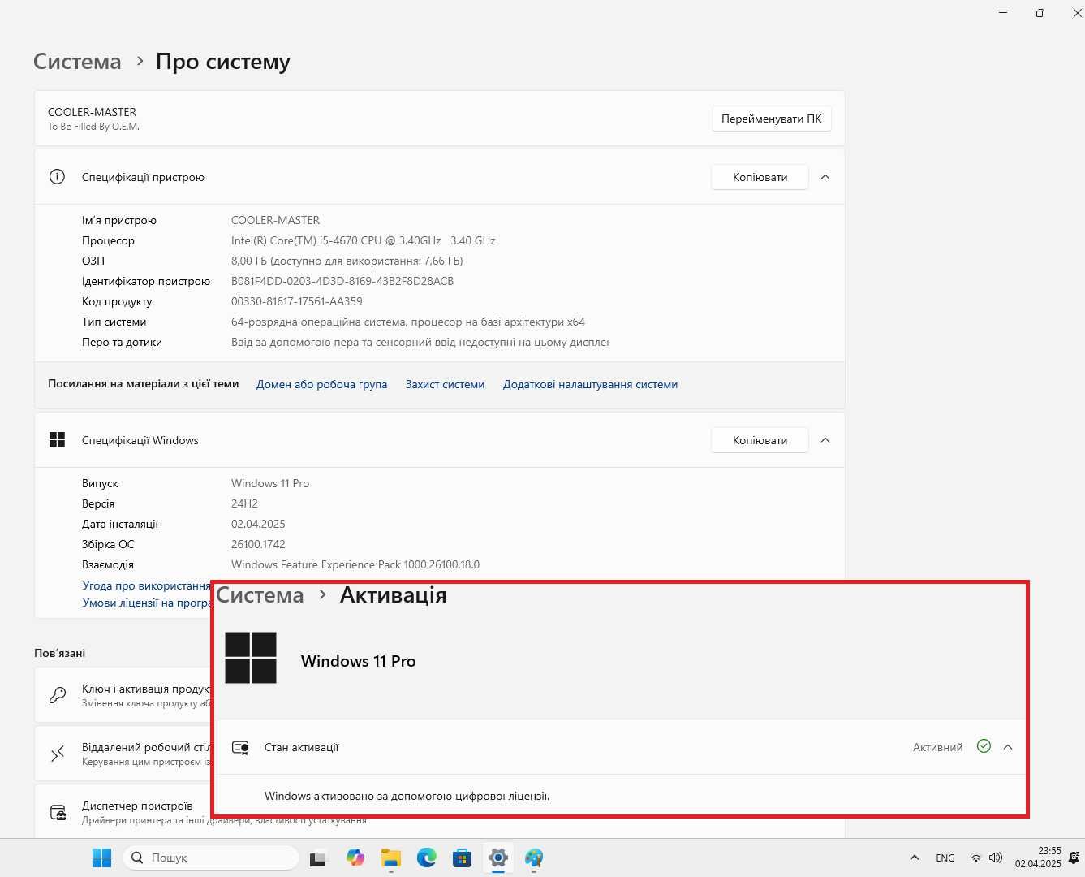Click Копіювати in the Специфікації Windows header
This screenshot has width=1085, height=877.
point(760,440)
